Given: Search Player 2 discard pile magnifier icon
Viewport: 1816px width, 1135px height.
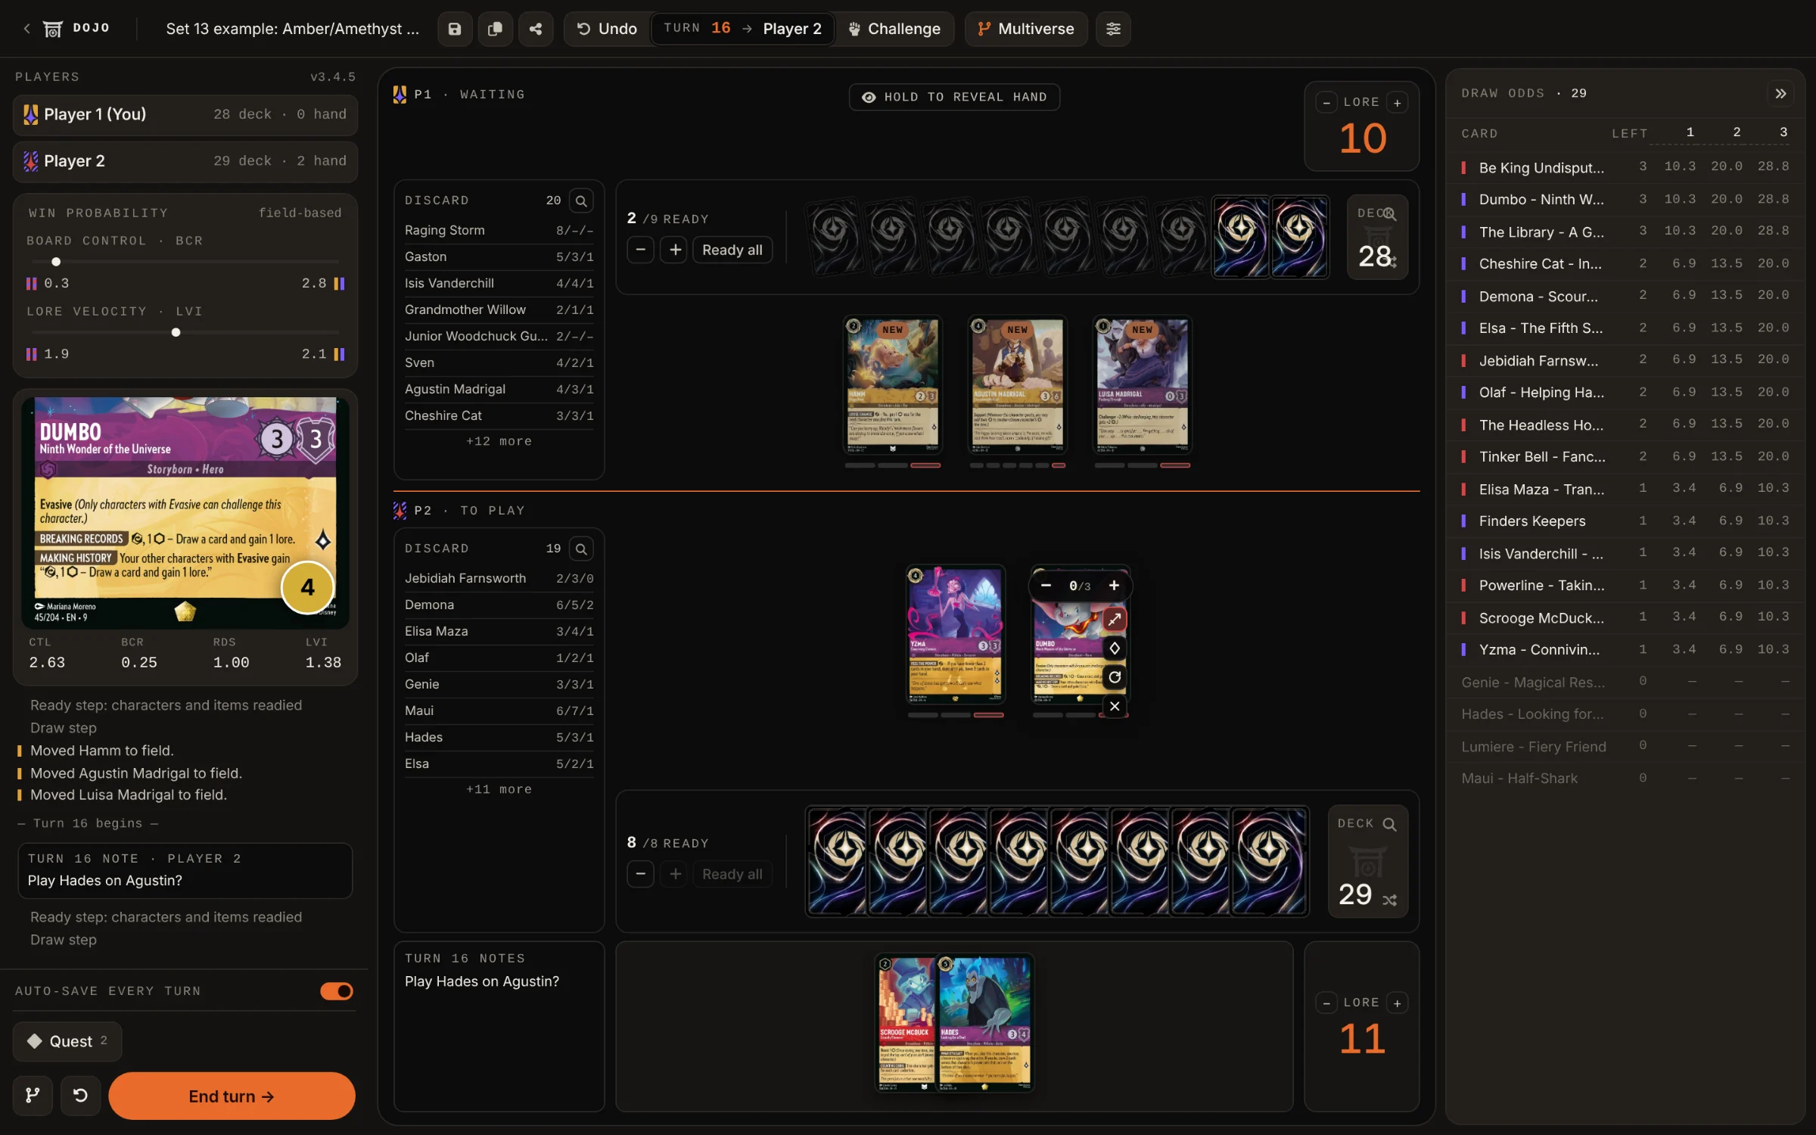Looking at the screenshot, I should coord(581,549).
